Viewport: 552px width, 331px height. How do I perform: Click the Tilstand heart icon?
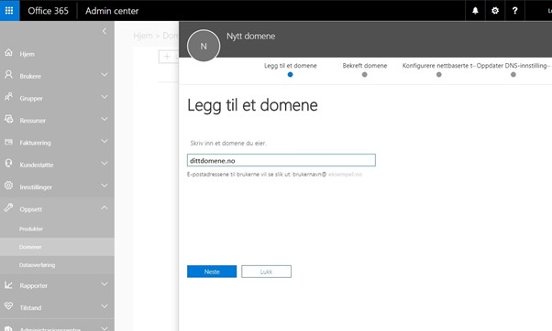coord(9,306)
